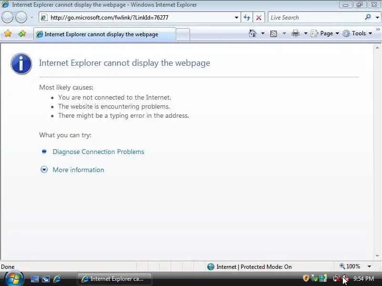Click the scrollbar up arrow

pos(377,48)
